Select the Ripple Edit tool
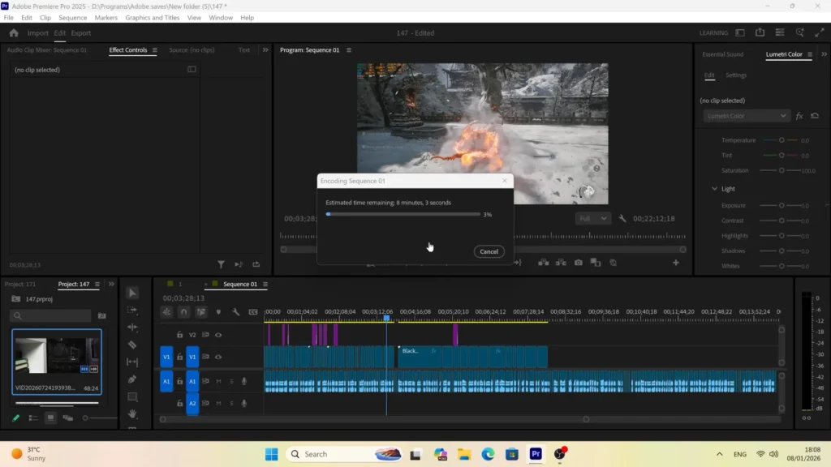The height and width of the screenshot is (467, 831). pos(132,328)
